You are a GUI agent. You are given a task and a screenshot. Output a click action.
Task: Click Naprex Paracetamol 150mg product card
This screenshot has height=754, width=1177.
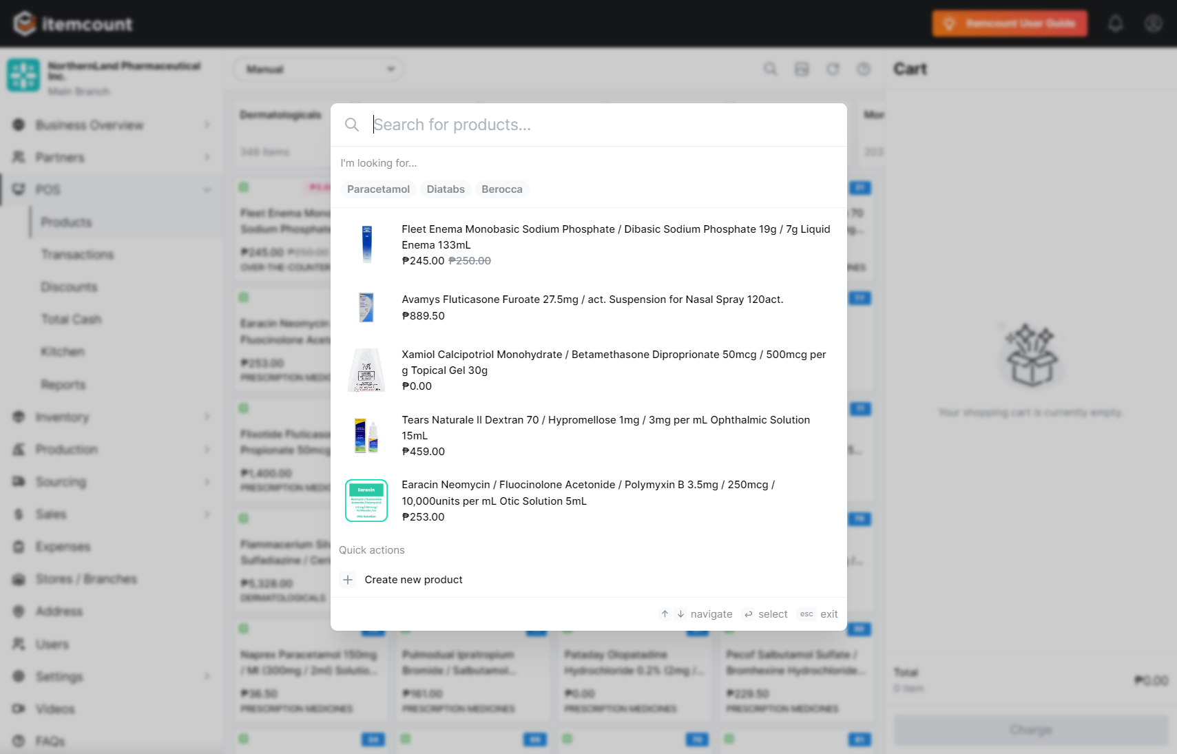[311, 671]
